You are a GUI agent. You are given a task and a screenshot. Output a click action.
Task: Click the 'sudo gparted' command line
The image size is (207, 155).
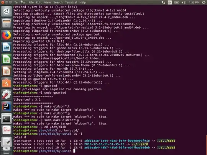point(55,93)
